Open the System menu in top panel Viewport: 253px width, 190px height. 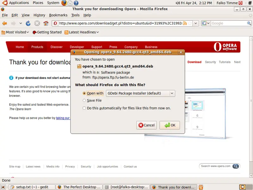53,3
